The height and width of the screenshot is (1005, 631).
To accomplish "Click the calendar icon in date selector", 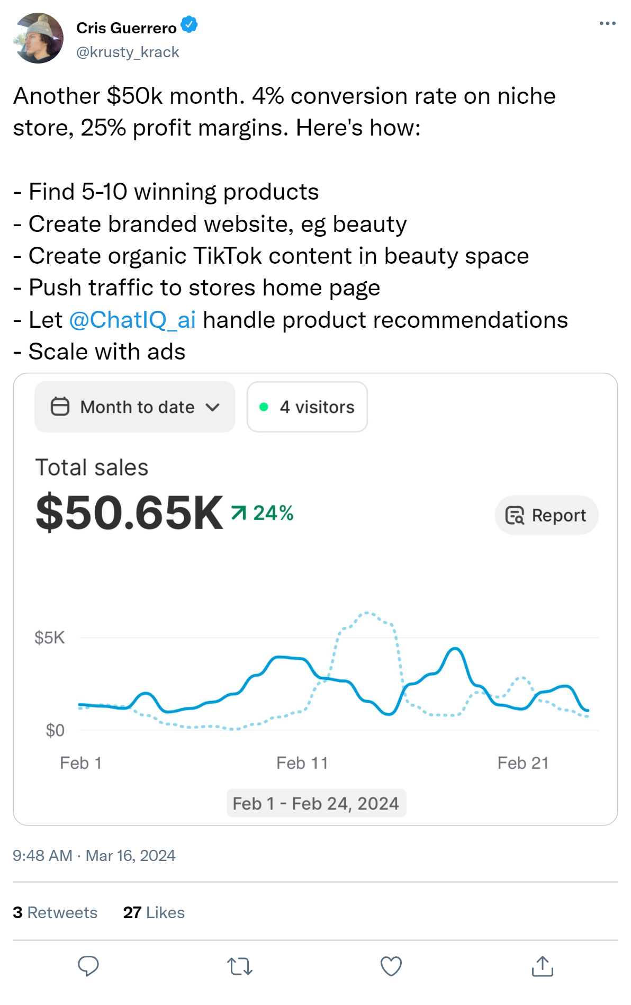I will click(x=60, y=407).
